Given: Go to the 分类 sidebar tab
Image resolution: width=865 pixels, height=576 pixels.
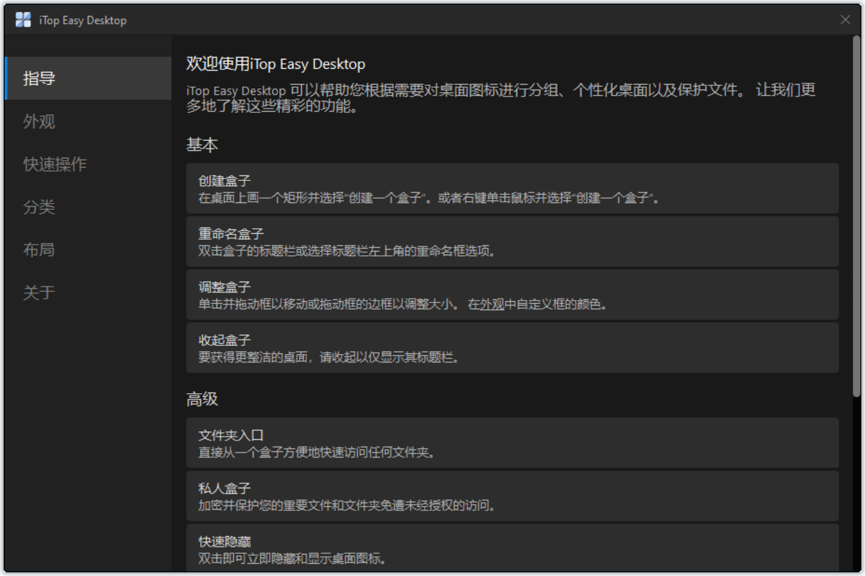Looking at the screenshot, I should (x=88, y=207).
